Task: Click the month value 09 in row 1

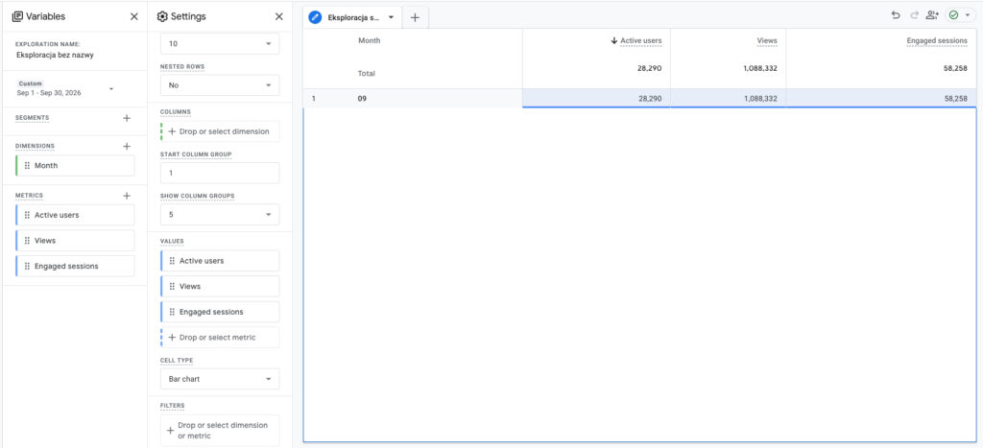Action: (362, 99)
